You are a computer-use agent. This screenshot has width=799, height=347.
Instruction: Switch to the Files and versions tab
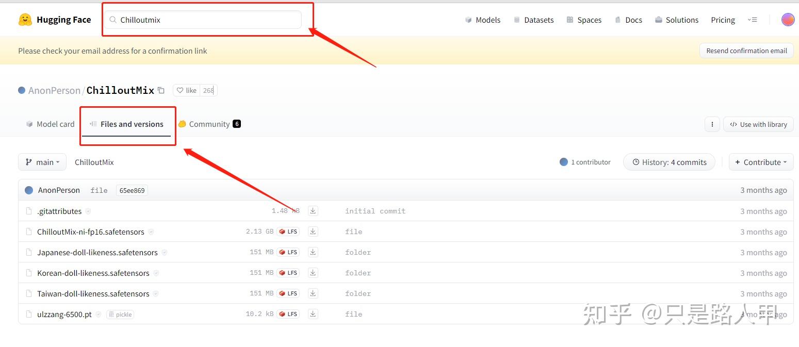[x=126, y=124]
